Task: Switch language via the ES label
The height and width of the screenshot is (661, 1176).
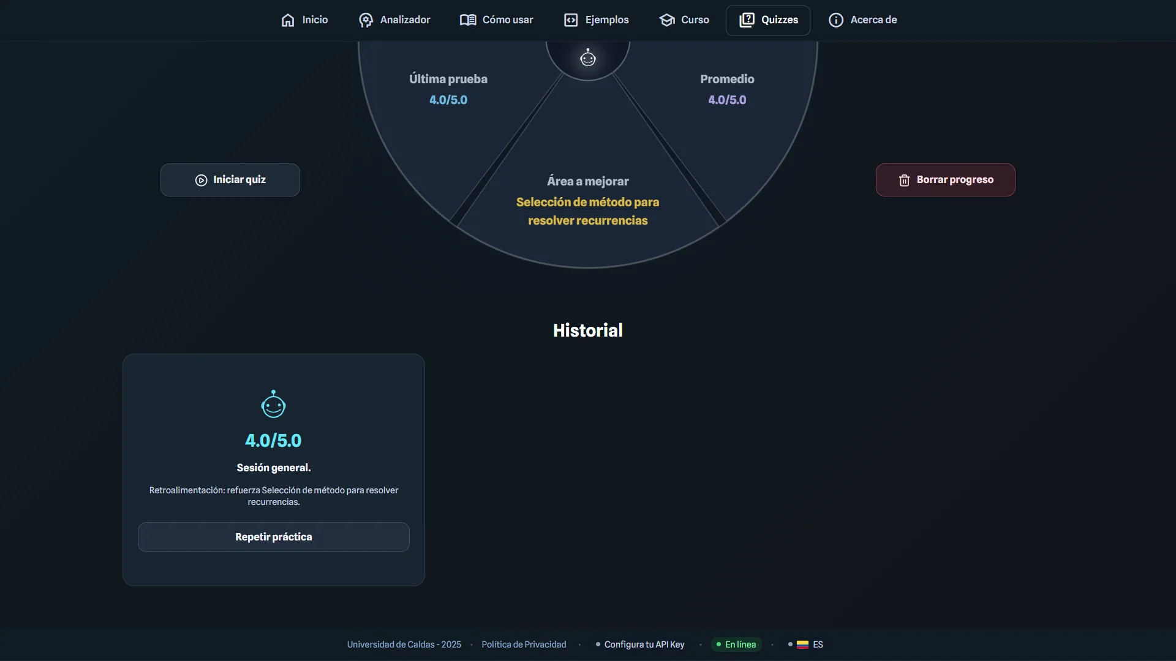Action: 818,644
